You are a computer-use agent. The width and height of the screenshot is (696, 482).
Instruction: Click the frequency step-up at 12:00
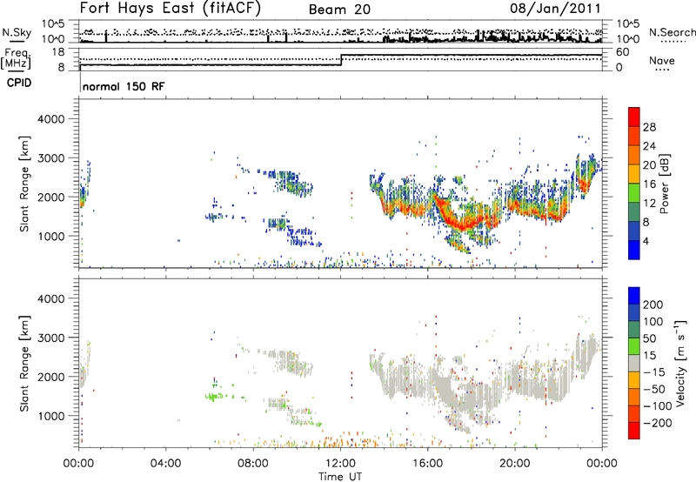[341, 60]
